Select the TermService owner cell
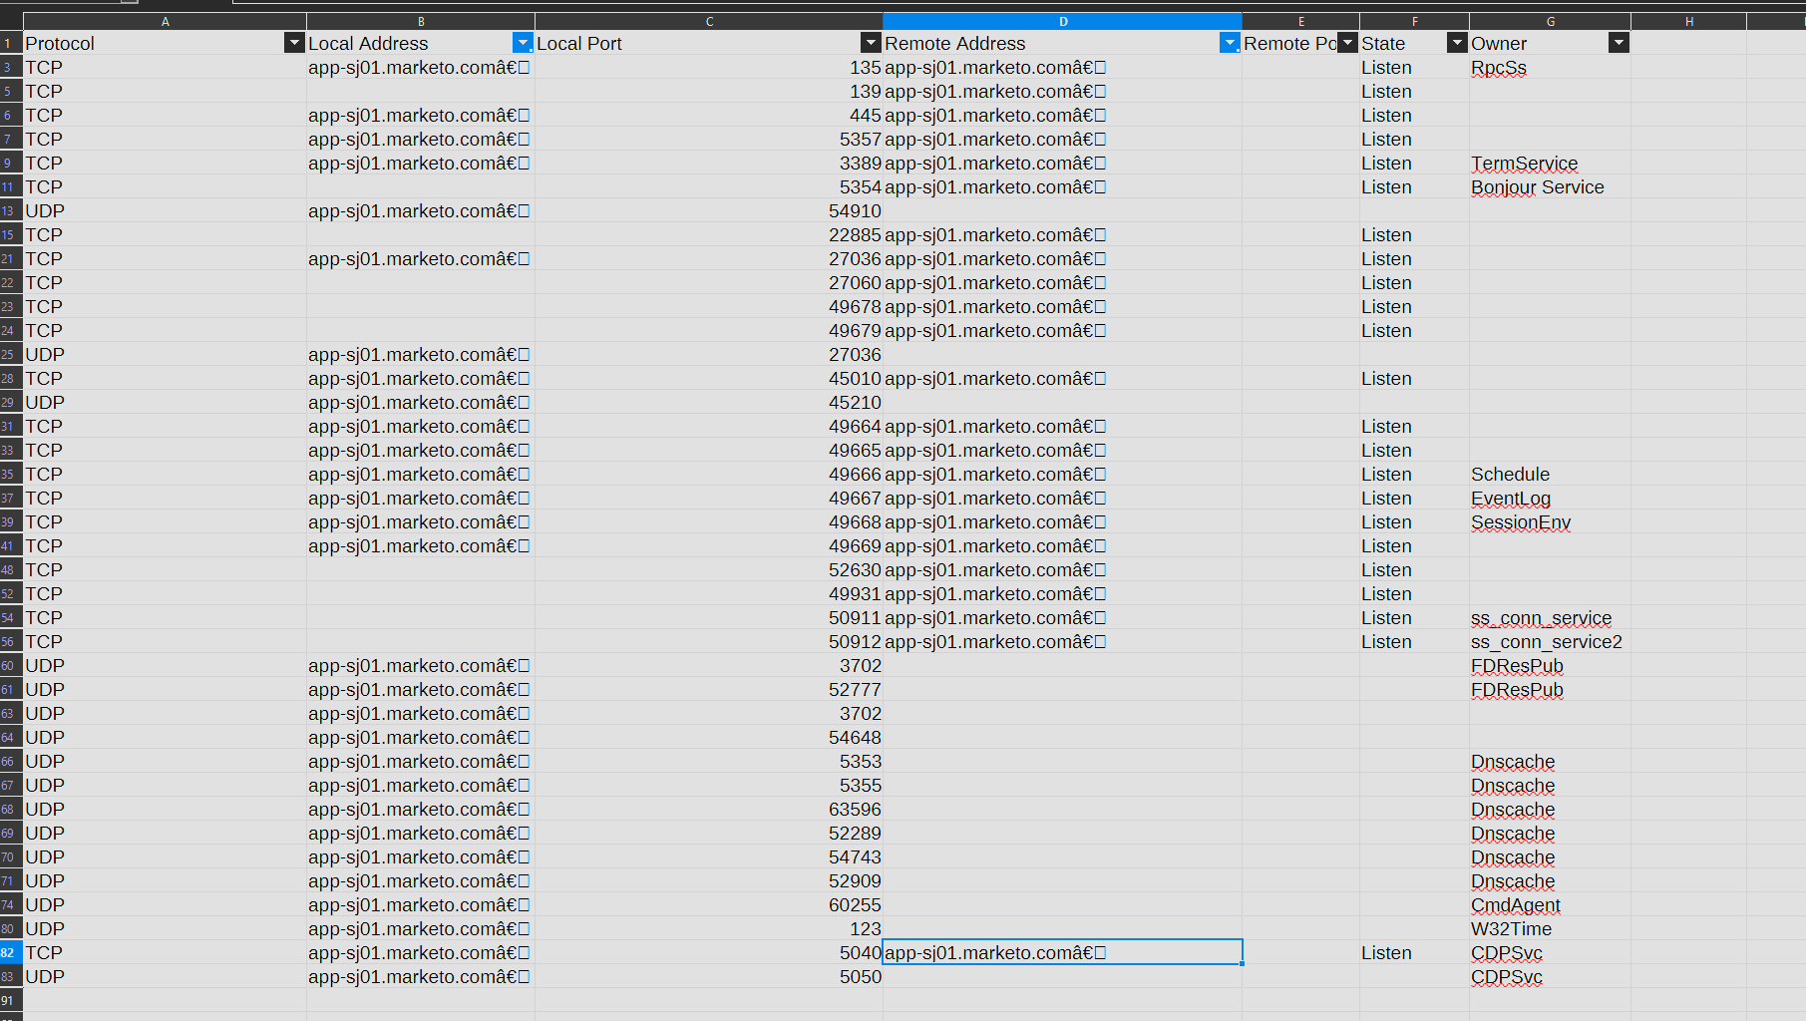Screen dimensions: 1806x1021 point(1550,164)
